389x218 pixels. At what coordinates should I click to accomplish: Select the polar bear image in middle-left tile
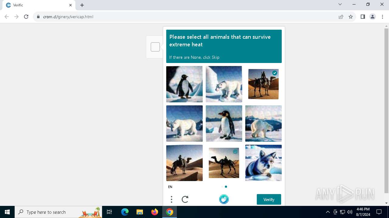click(184, 124)
